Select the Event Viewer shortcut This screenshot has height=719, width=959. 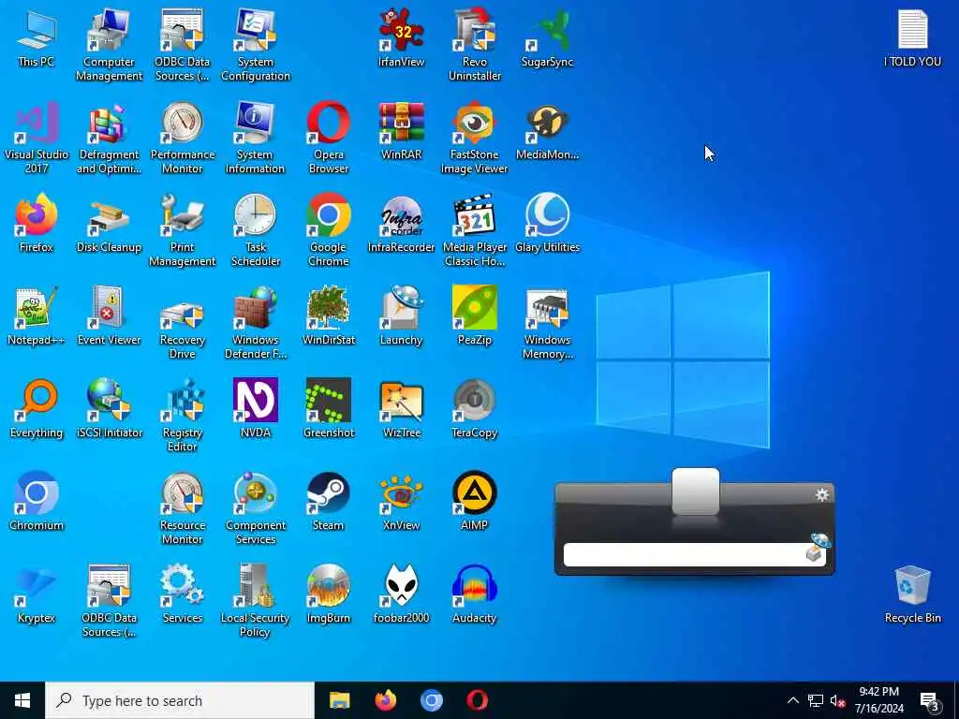tap(109, 316)
